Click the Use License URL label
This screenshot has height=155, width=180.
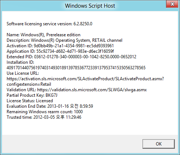23,73
